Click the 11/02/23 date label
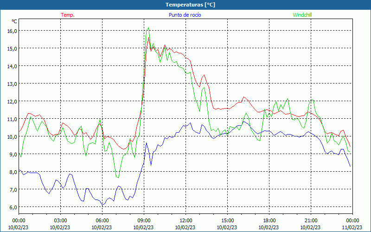The height and width of the screenshot is (232, 371). 352,227
